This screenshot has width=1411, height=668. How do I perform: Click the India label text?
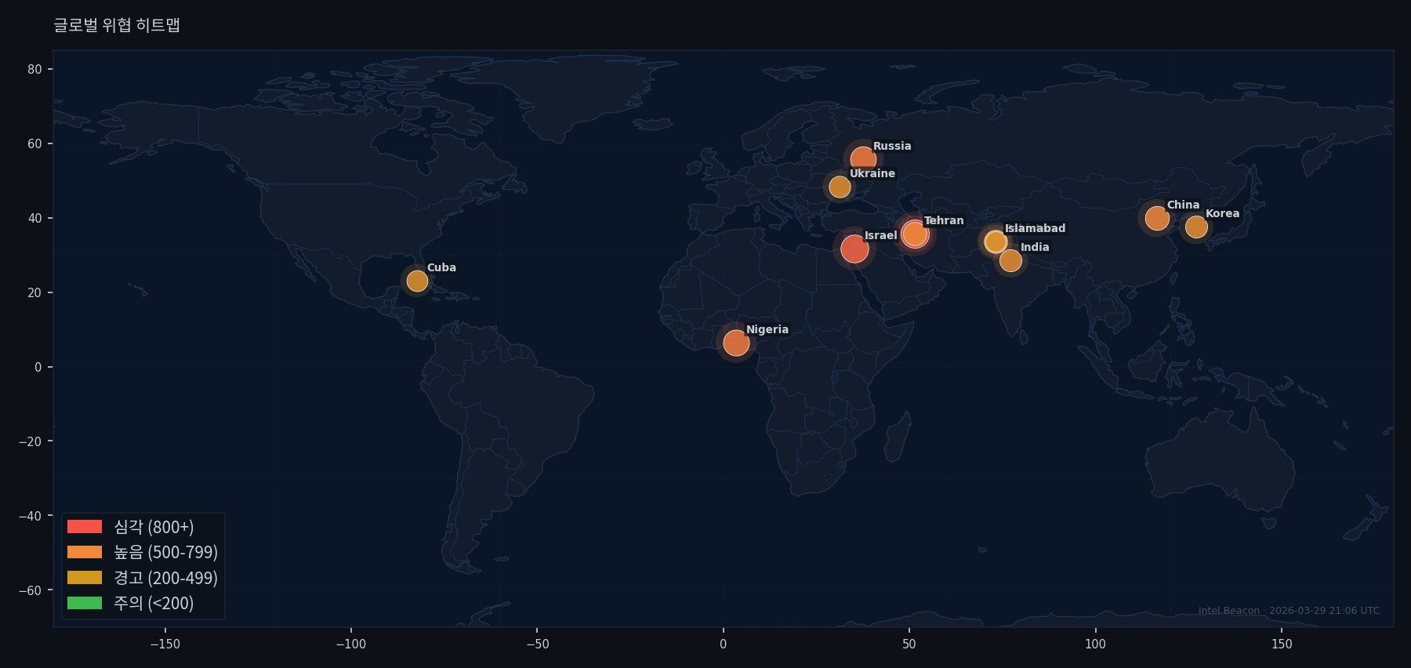pos(1035,247)
